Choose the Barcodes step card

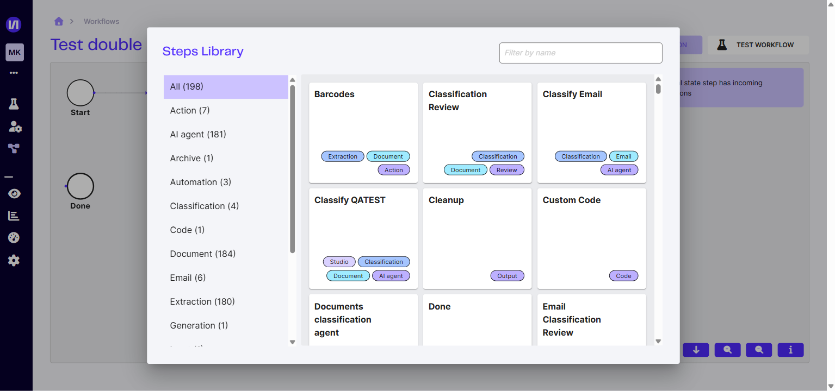tap(363, 133)
